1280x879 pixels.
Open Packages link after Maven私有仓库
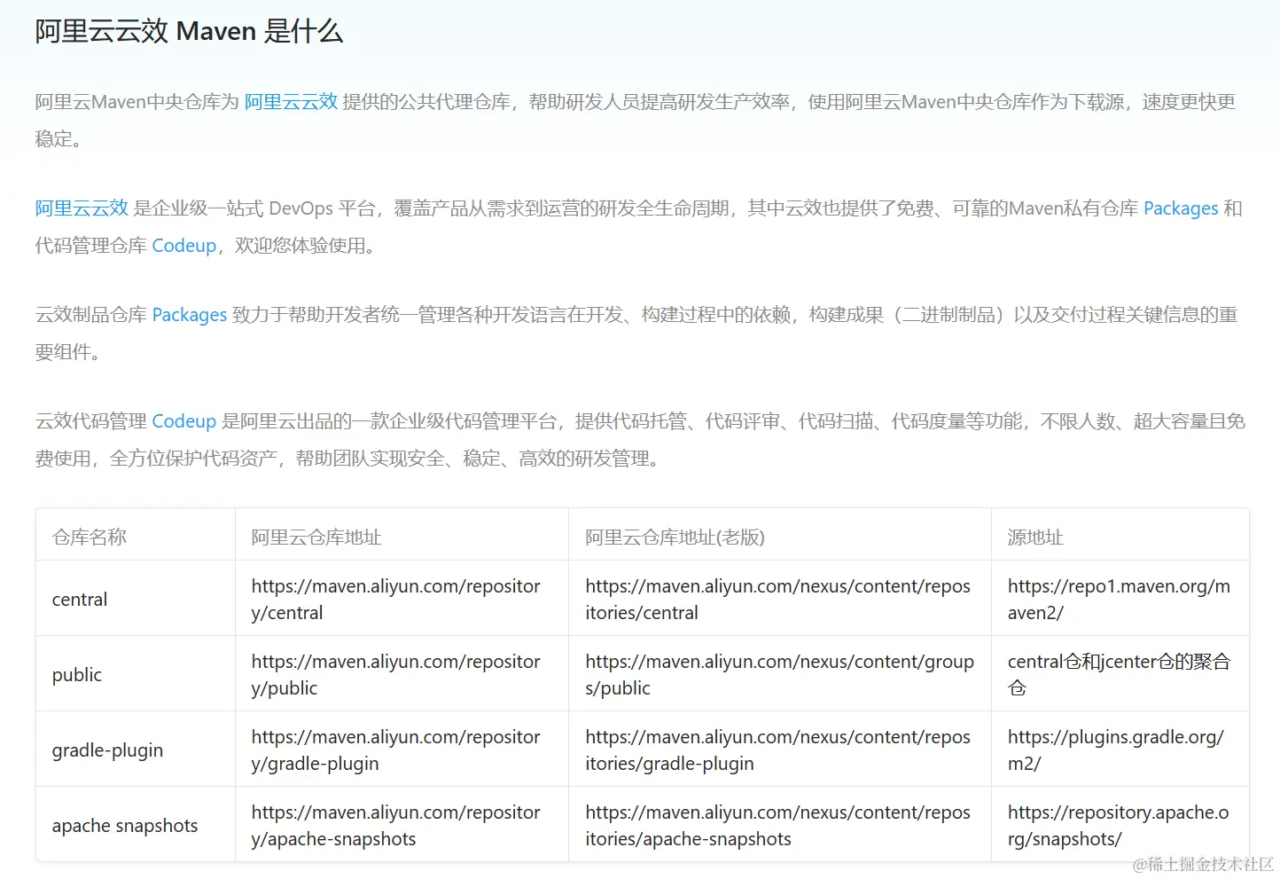(1181, 208)
